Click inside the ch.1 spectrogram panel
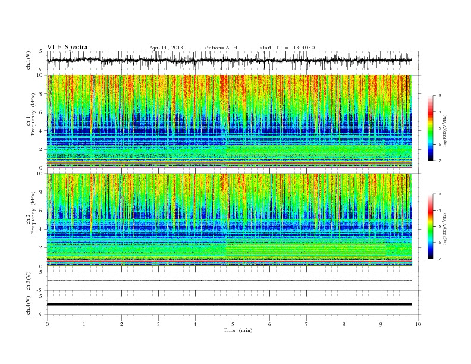 [229, 121]
